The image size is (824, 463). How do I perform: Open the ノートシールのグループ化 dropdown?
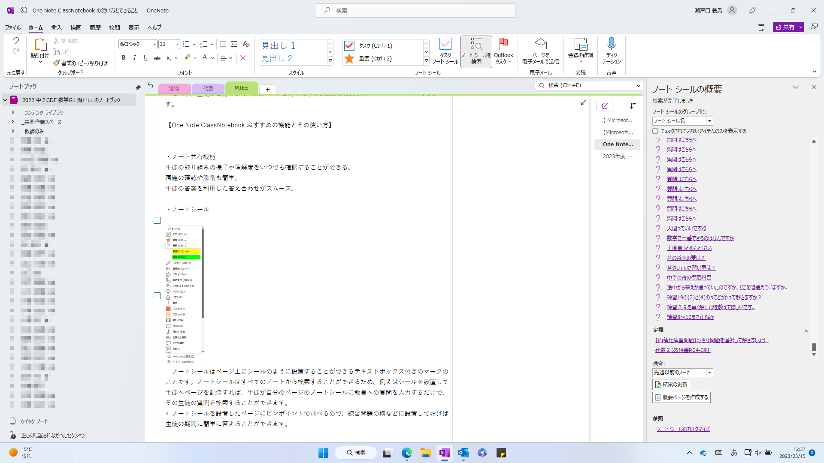click(709, 121)
